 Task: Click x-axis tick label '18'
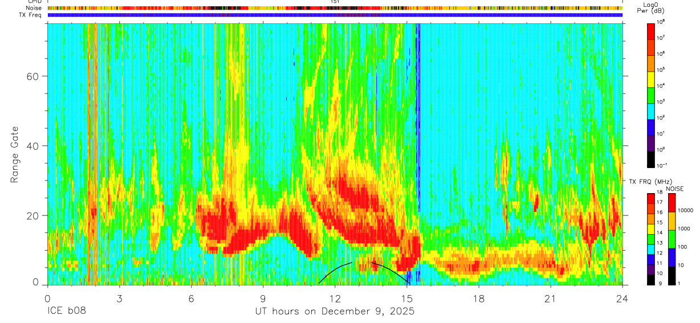pyautogui.click(x=479, y=299)
